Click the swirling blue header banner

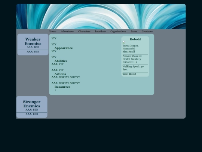(101, 17)
